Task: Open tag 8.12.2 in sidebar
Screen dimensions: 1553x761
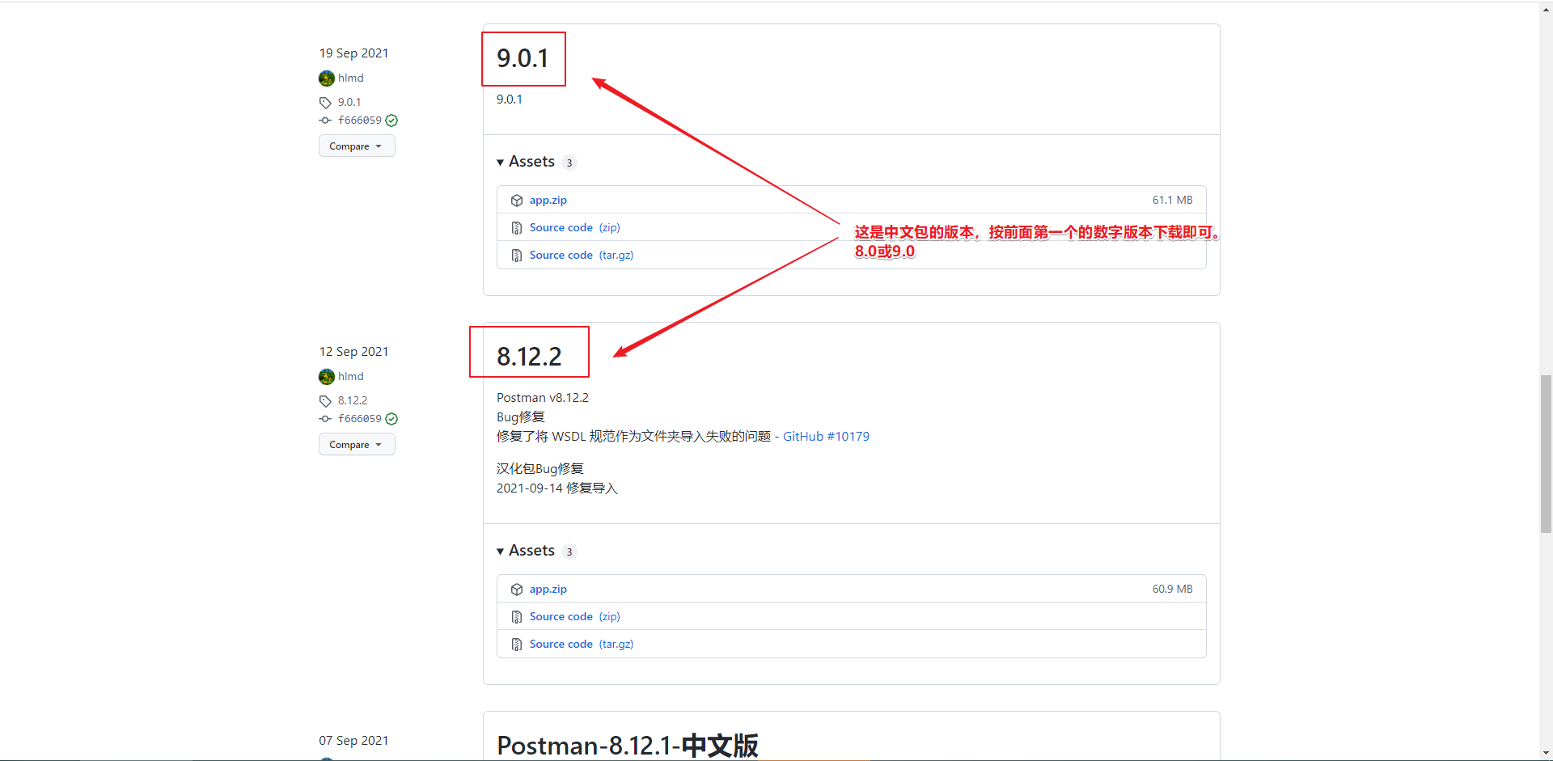Action: point(353,401)
